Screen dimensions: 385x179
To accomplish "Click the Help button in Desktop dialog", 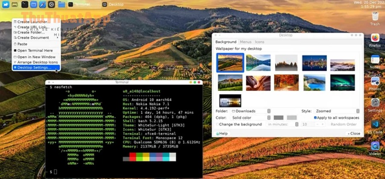I will click(222, 133).
